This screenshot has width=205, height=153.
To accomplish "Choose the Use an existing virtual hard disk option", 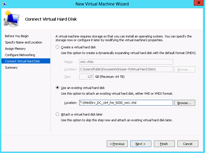I will pyautogui.click(x=57, y=88).
